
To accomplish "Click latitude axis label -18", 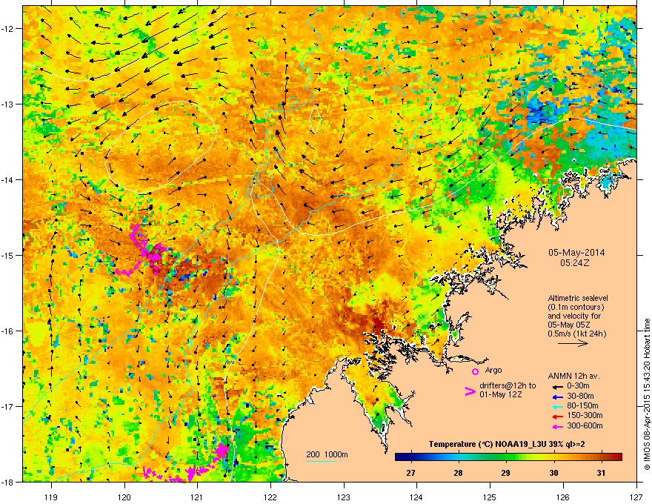I will tap(8, 482).
